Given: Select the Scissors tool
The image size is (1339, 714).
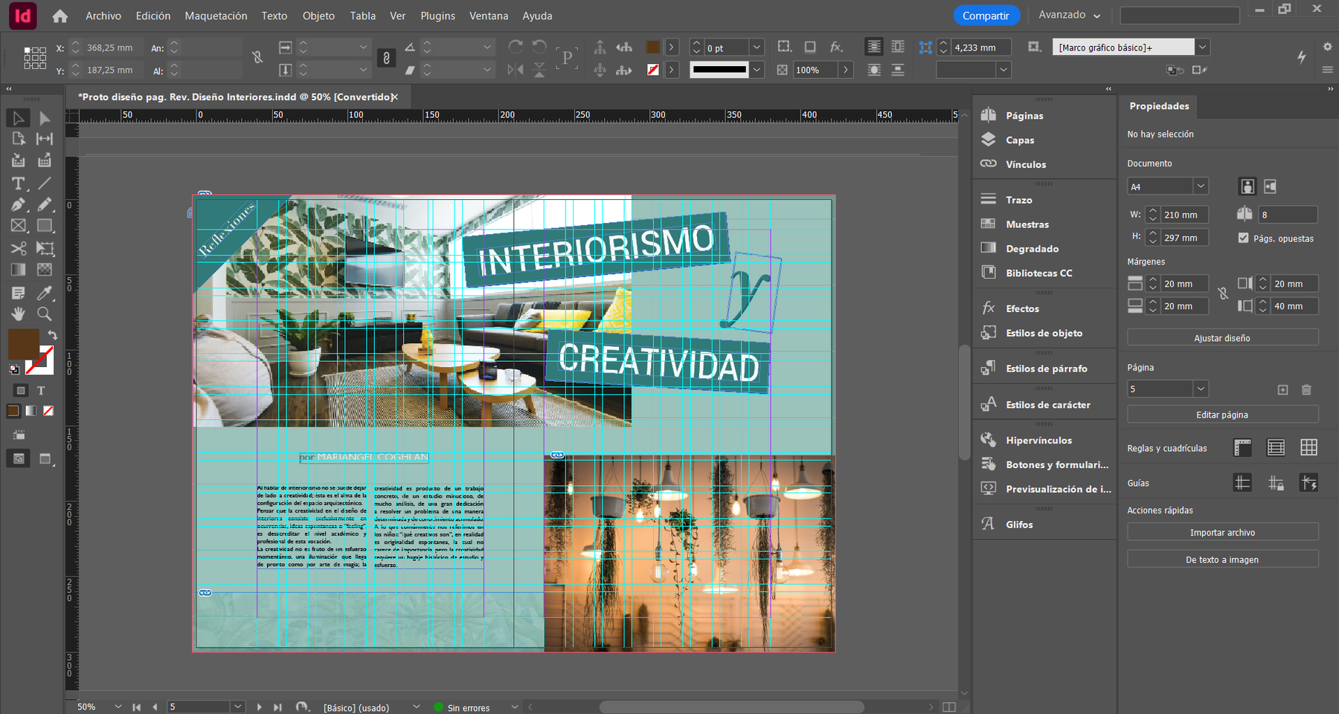Looking at the screenshot, I should [x=18, y=248].
